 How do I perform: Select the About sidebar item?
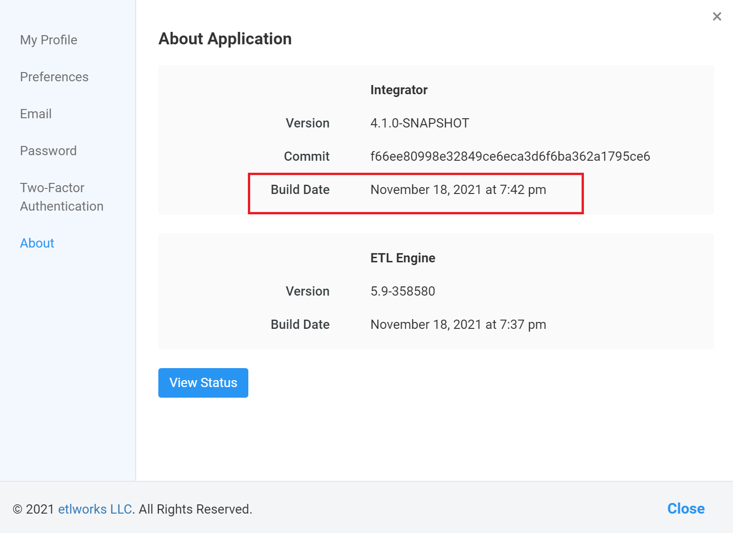click(37, 243)
